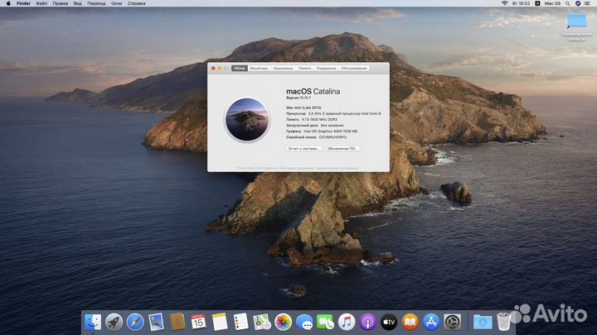Open Spotlight search magnifier icon

568,3
